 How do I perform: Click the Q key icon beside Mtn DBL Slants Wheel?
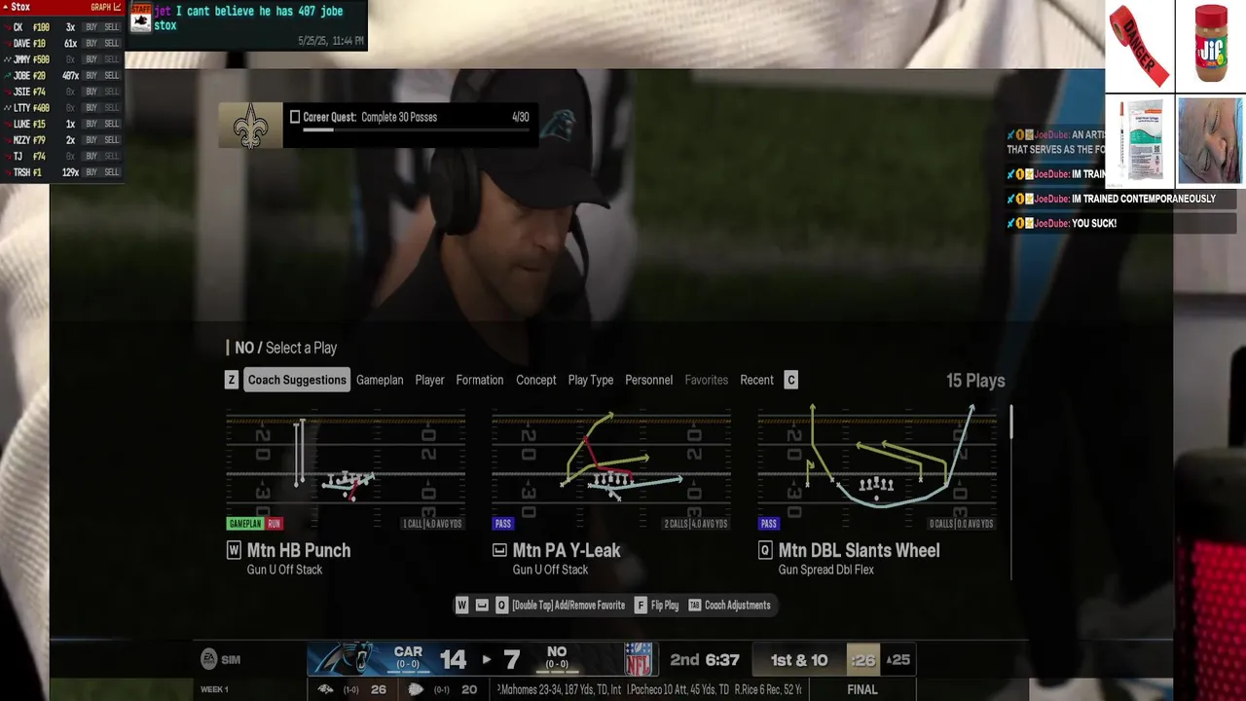click(765, 550)
